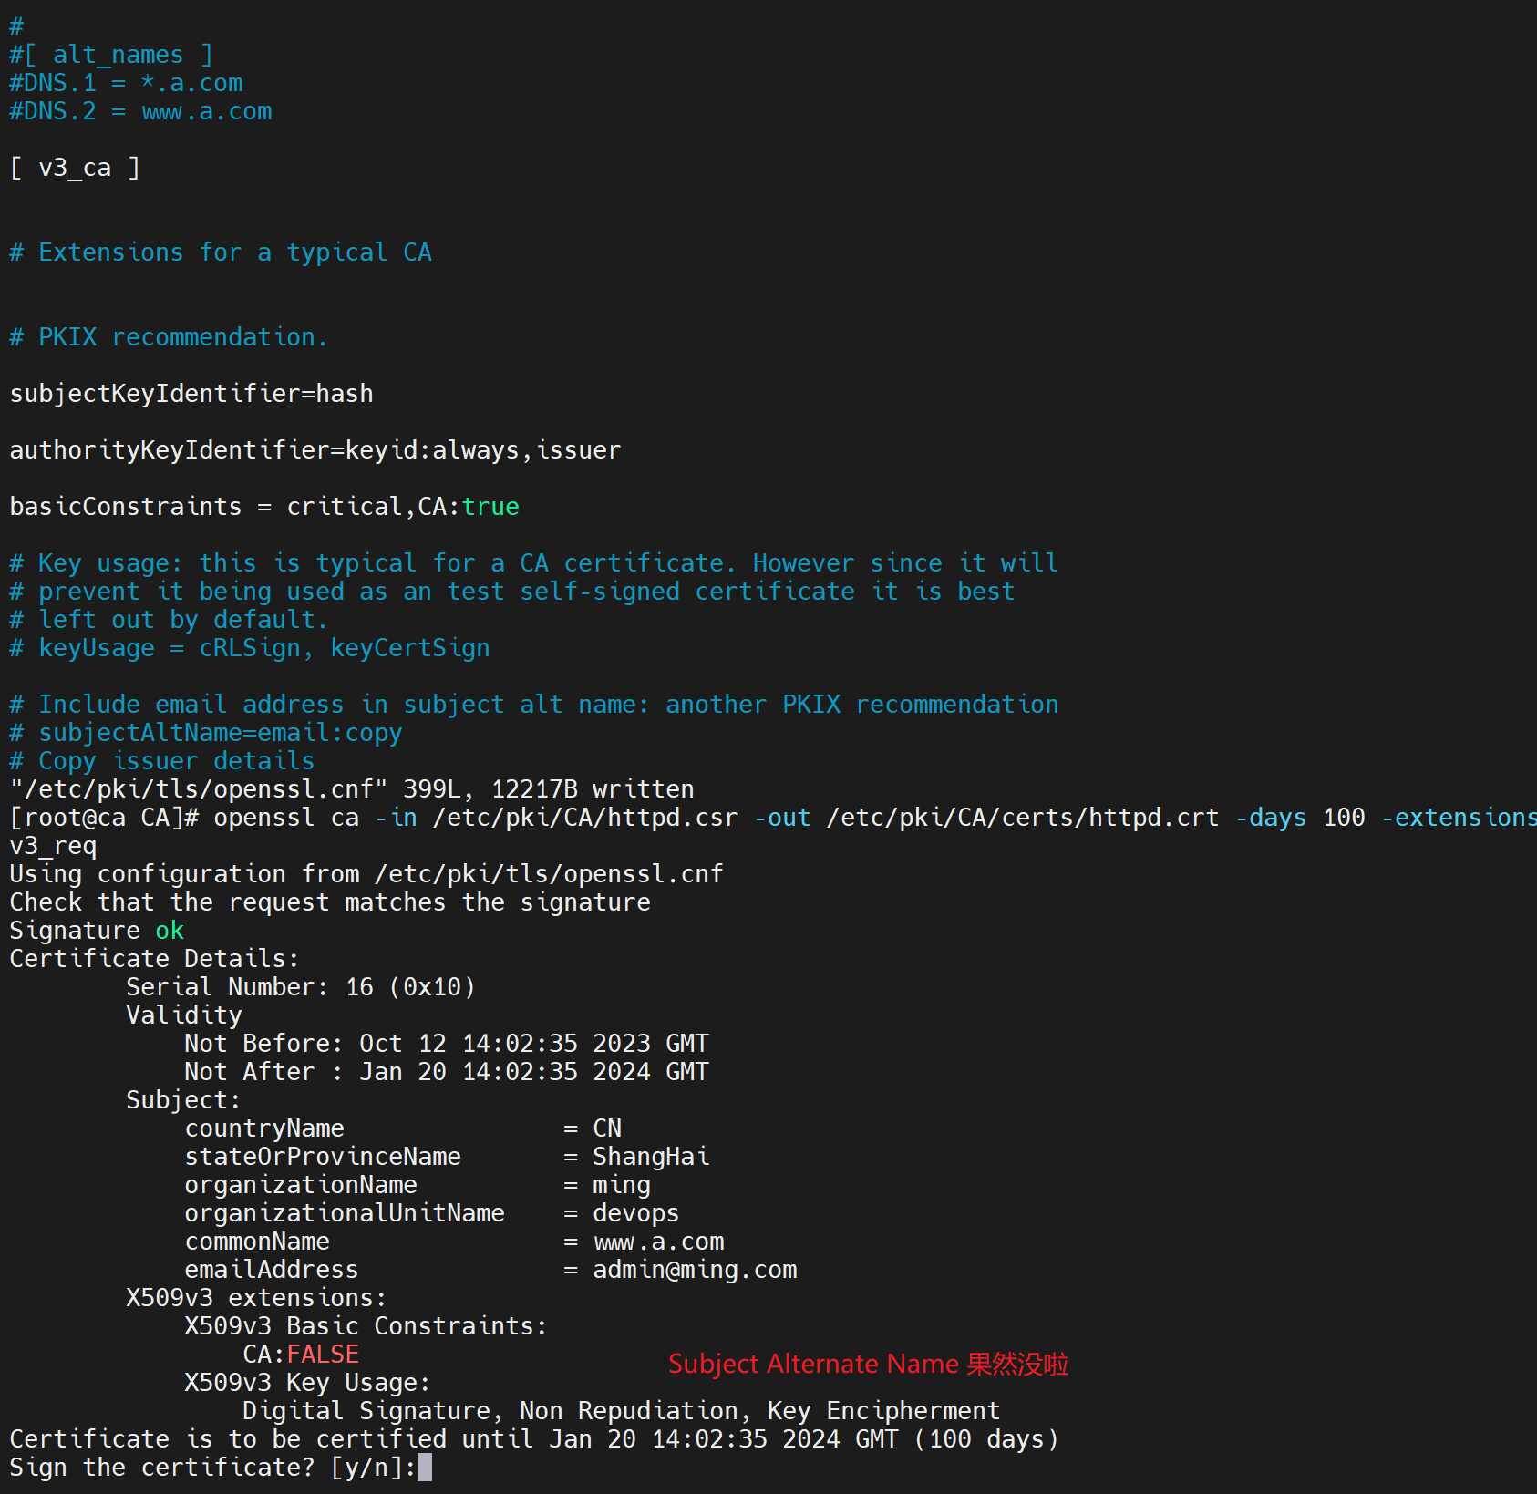Click the green 'ok' after Signature

click(170, 931)
